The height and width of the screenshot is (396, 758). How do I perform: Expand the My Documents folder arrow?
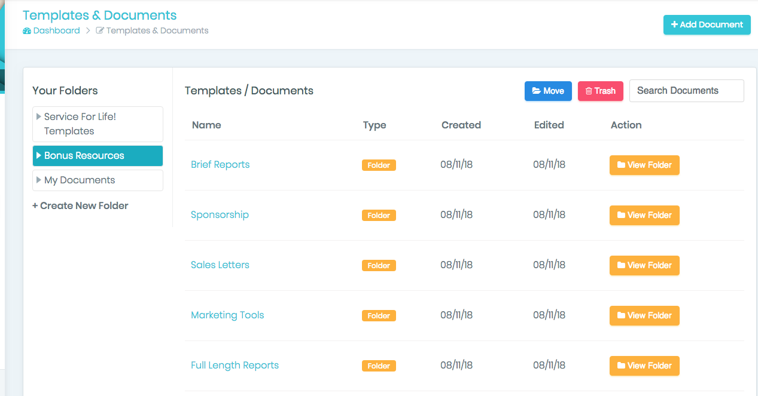(39, 180)
